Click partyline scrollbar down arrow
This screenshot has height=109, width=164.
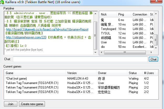point(95,53)
